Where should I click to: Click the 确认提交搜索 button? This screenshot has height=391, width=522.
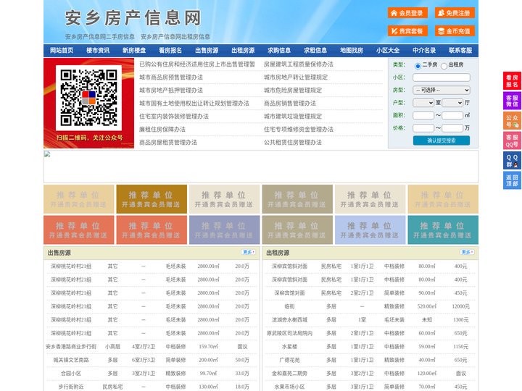click(442, 140)
